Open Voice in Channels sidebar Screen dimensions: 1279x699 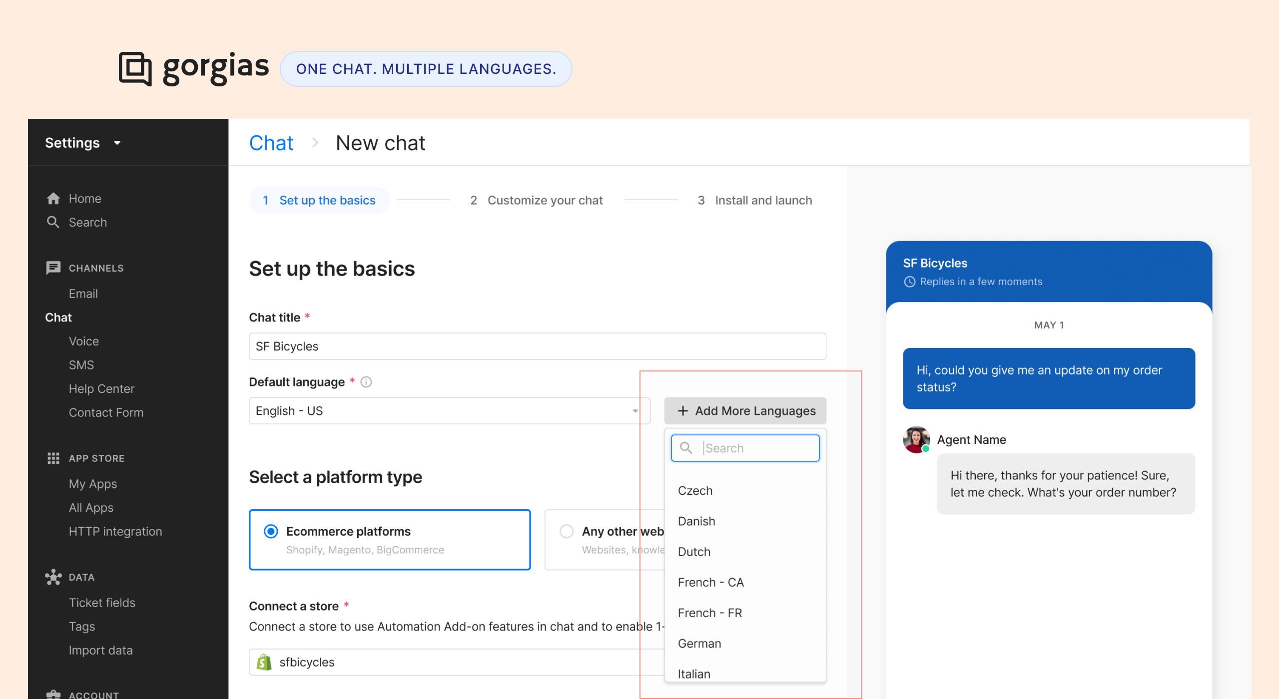(84, 341)
